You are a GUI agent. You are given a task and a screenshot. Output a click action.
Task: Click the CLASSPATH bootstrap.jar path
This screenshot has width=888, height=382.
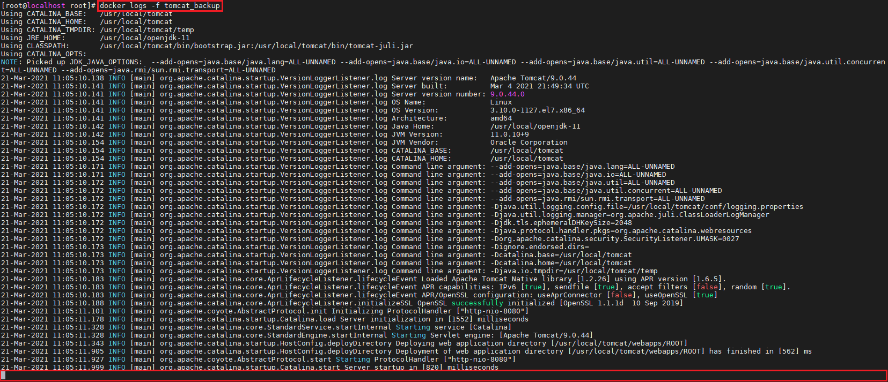click(256, 46)
